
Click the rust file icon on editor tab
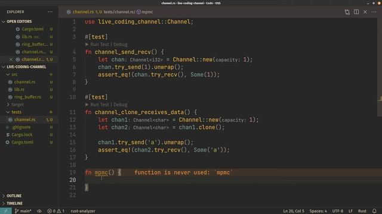[x=69, y=12]
